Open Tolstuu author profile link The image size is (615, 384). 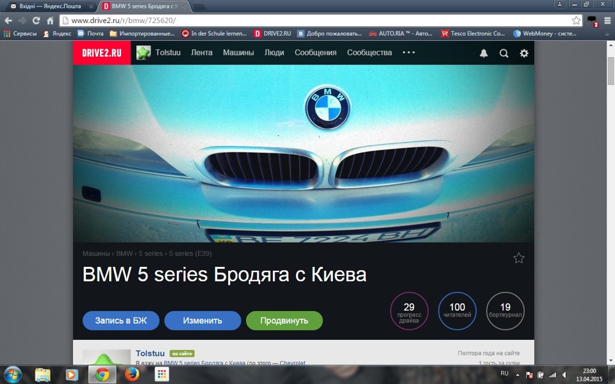tap(150, 353)
